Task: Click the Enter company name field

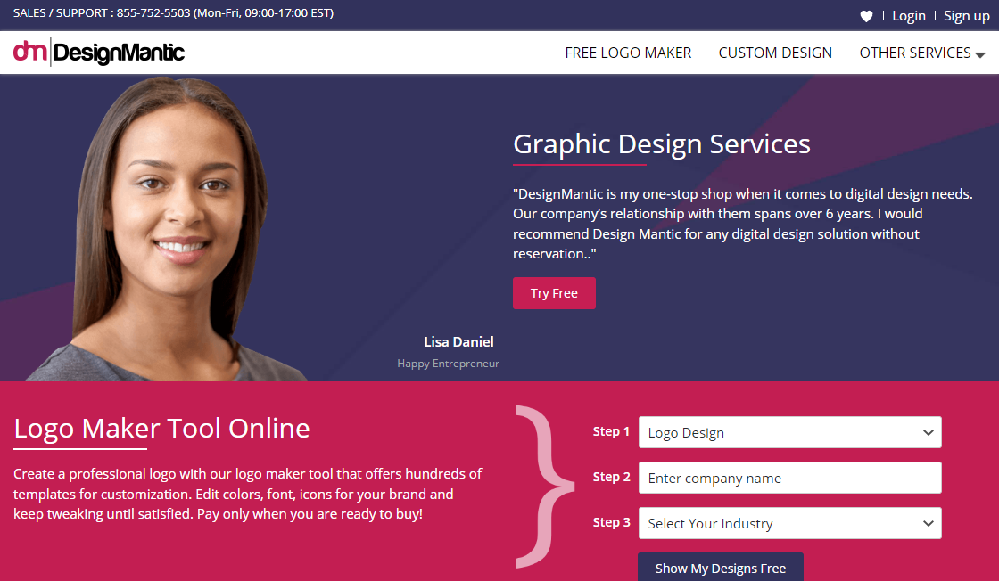Action: [x=789, y=478]
